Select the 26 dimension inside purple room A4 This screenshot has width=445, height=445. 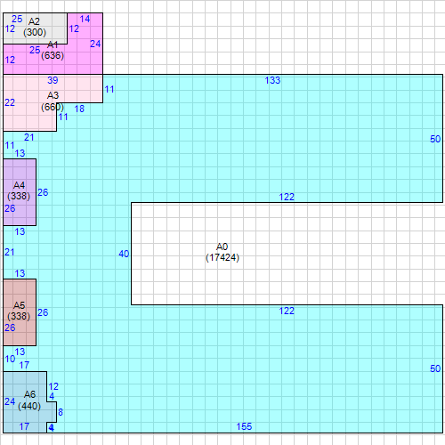point(10,208)
